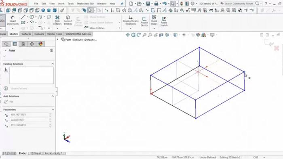The width and height of the screenshot is (283, 159).
Task: Launch the Repair Sketch tool
Action: pos(144,21)
